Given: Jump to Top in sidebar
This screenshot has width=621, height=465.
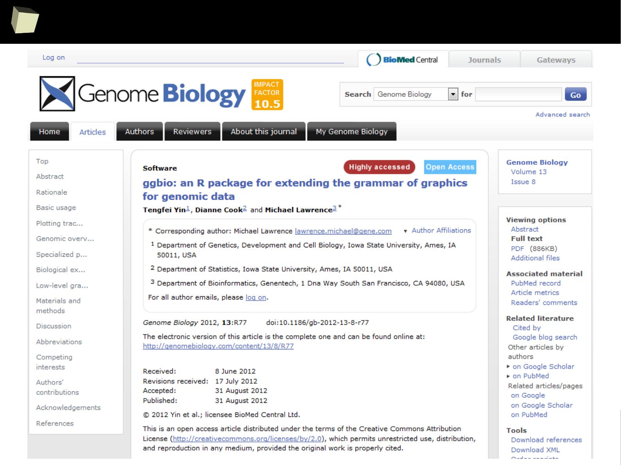Looking at the screenshot, I should tap(42, 161).
